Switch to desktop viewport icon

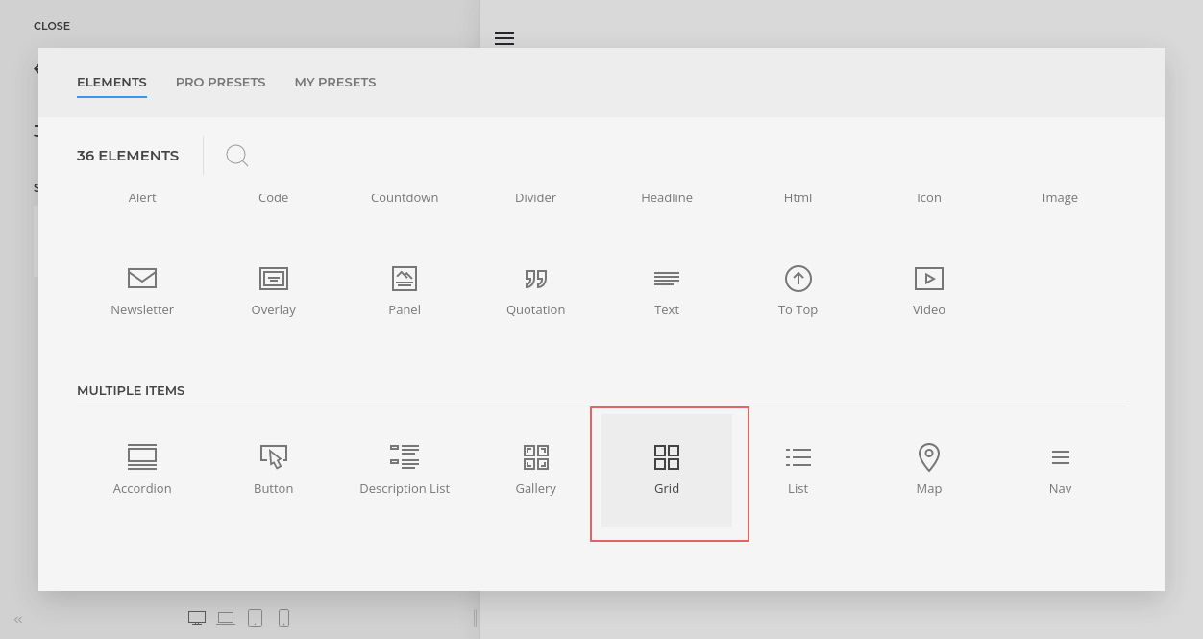tap(197, 618)
